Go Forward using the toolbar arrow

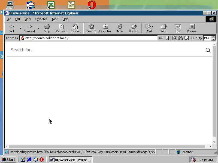[29, 29]
